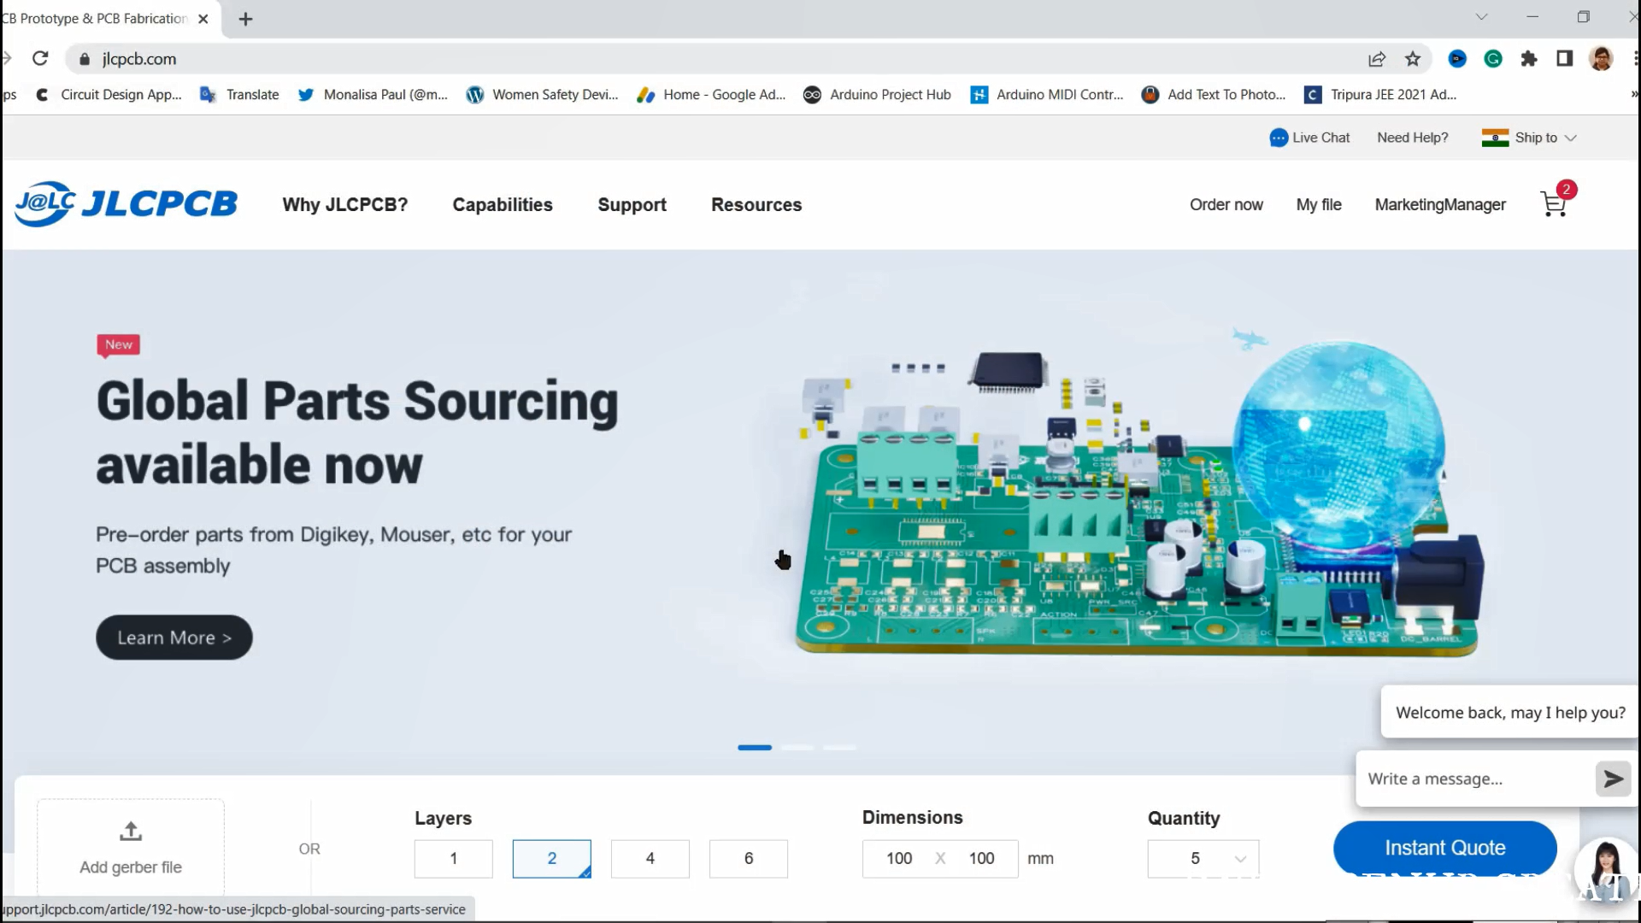The height and width of the screenshot is (923, 1641).
Task: Click Learn More about Global Parts Sourcing
Action: [x=174, y=638]
